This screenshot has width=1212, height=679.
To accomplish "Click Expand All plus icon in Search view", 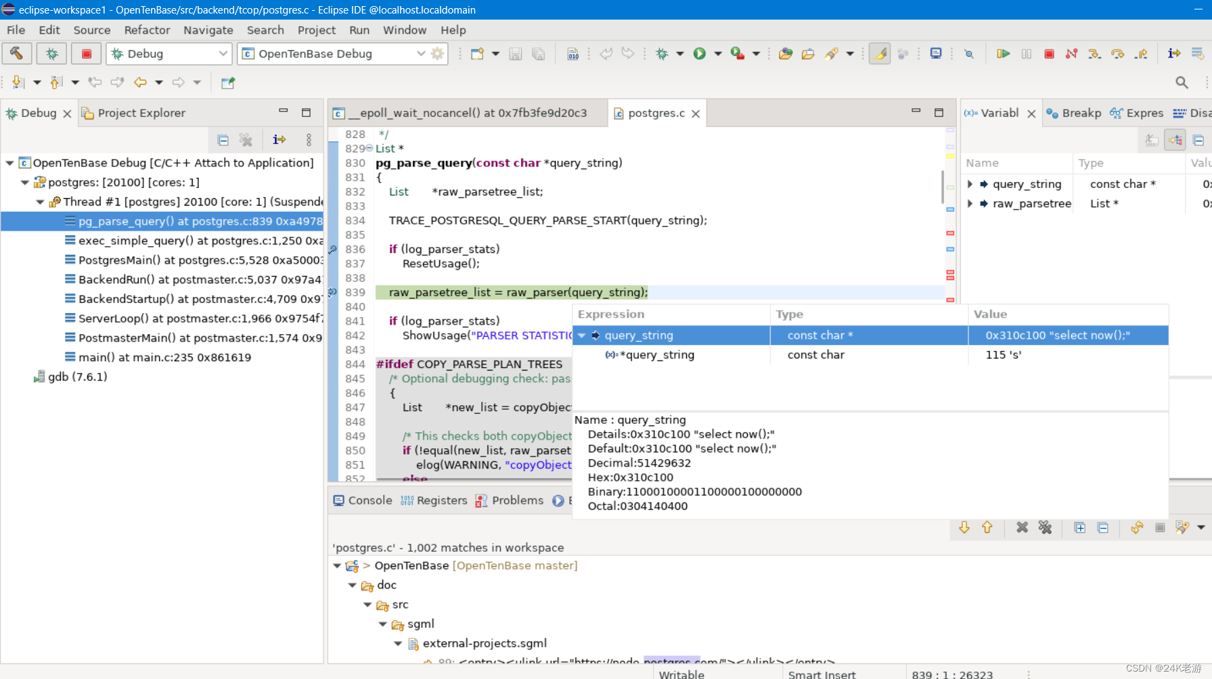I will click(x=1080, y=528).
